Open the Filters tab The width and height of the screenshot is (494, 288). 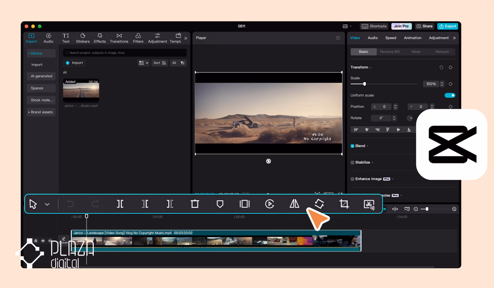coord(138,38)
